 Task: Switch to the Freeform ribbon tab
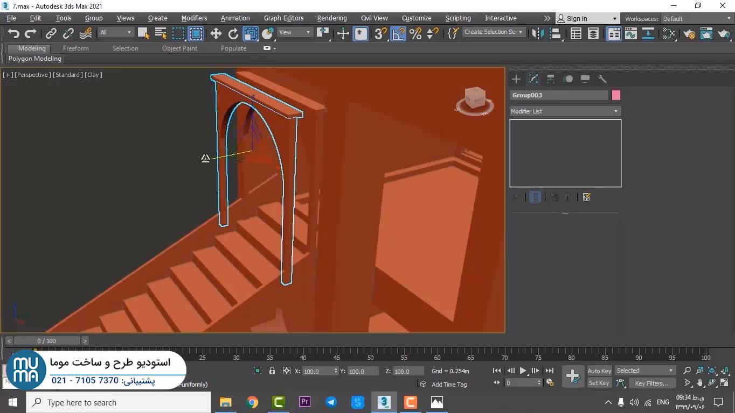75,48
